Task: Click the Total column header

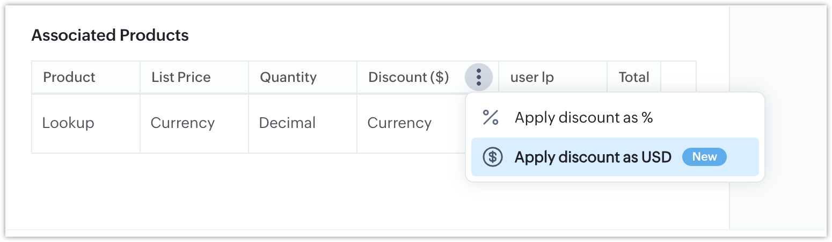Action: pos(634,78)
